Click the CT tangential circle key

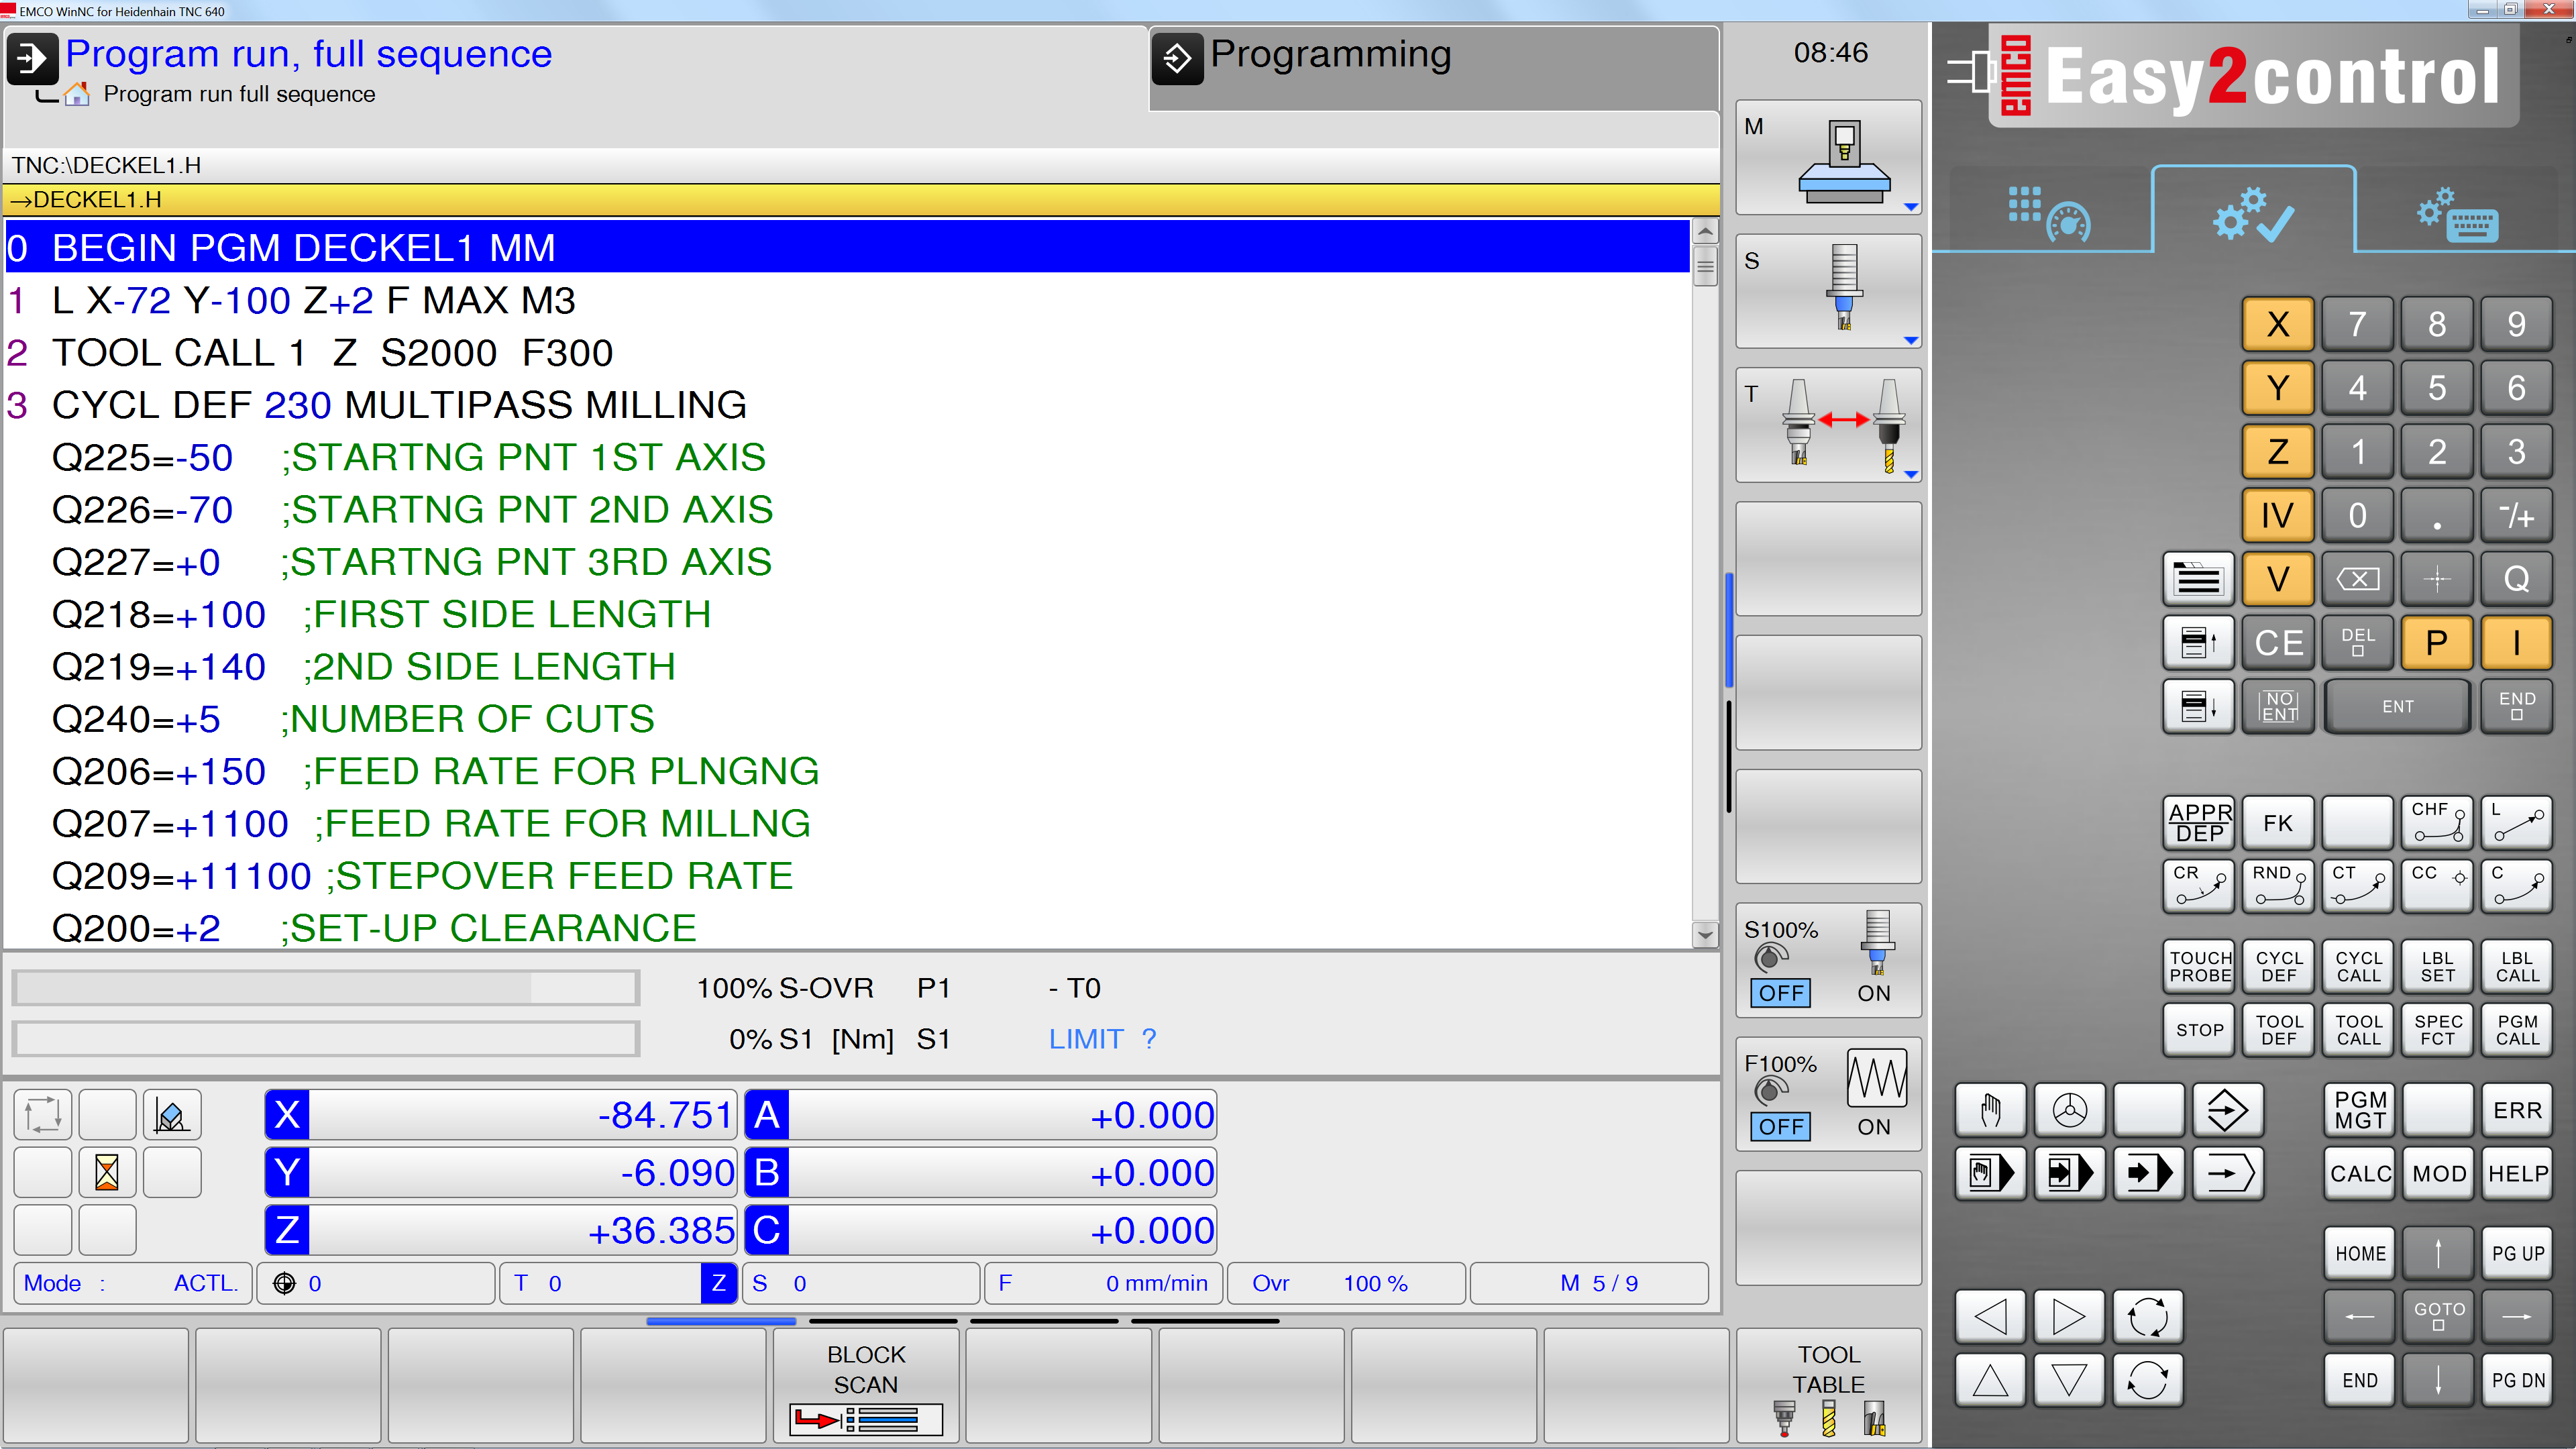(x=2357, y=886)
